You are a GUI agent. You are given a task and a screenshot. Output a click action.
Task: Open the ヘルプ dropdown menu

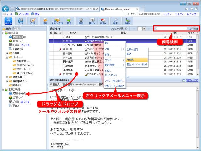pos(179,14)
